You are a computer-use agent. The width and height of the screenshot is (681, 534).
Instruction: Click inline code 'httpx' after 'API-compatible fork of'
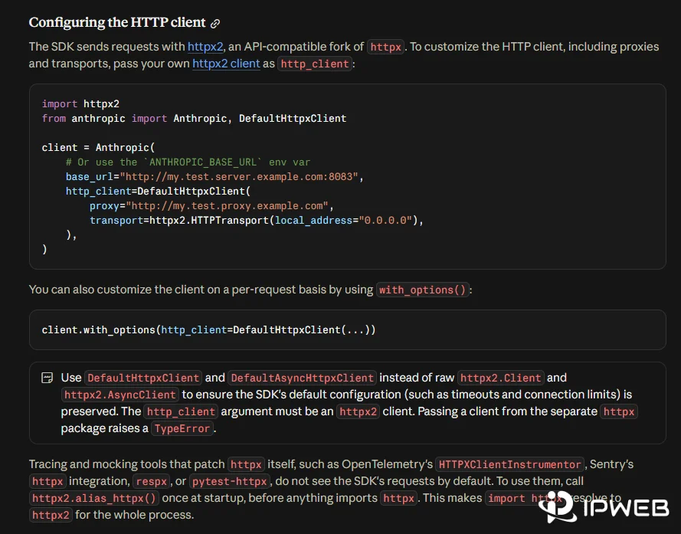[x=385, y=47]
